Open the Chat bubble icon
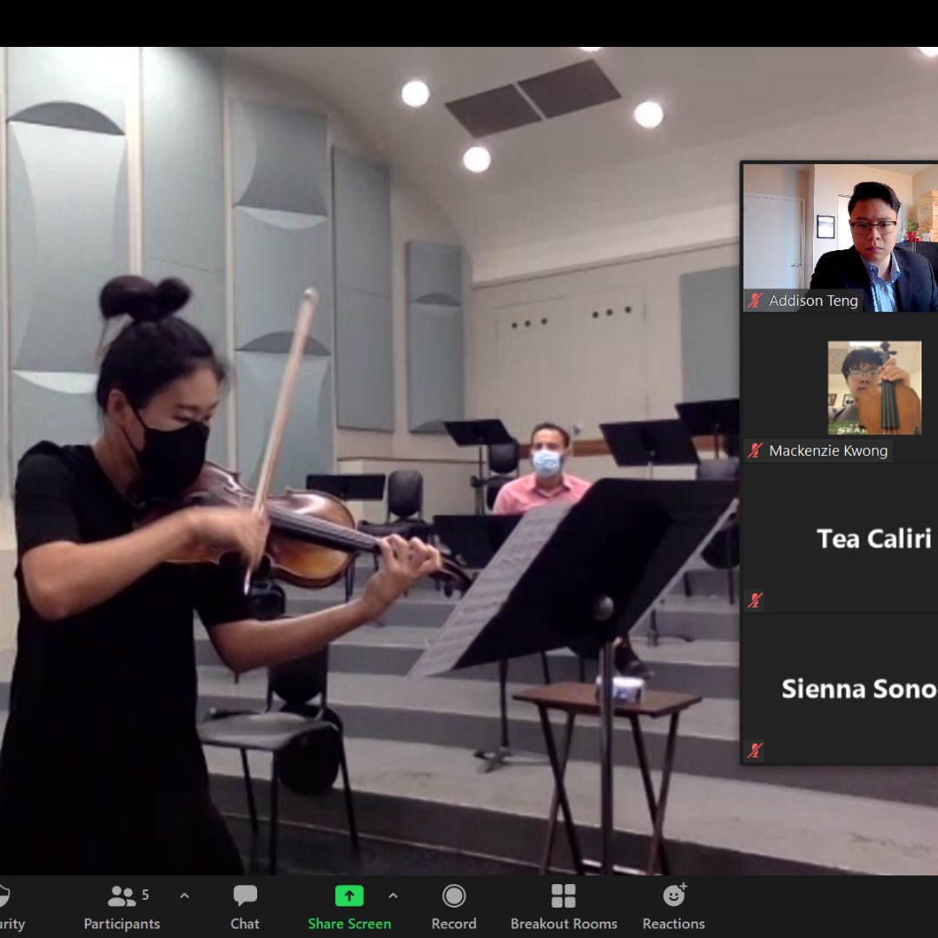Screen dimensions: 938x938 click(245, 895)
